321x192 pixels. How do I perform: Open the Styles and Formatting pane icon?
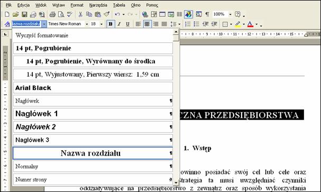pos(7,24)
